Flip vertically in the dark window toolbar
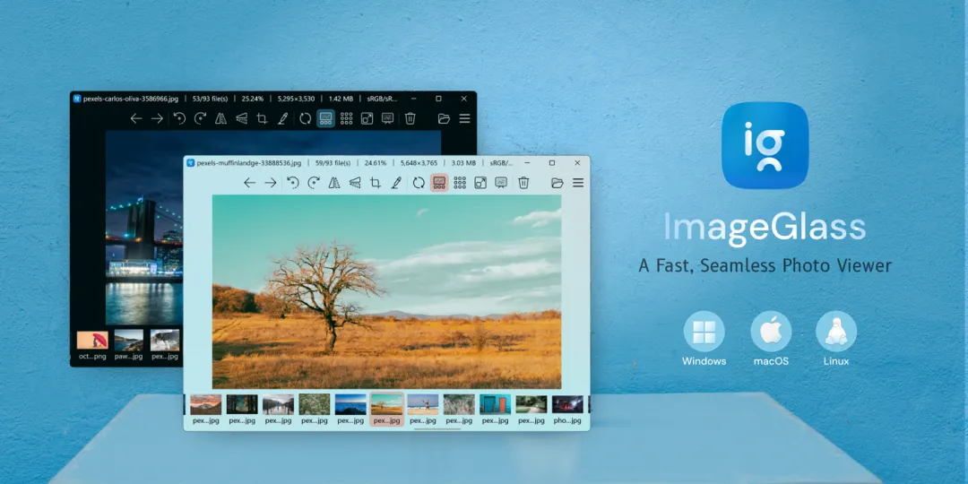 pyautogui.click(x=241, y=118)
